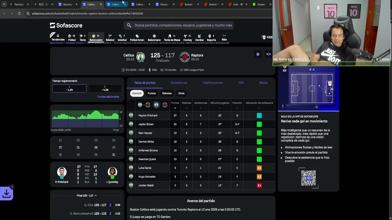
Task: Switch to the Clasificaciones tab
Action: (x=213, y=83)
